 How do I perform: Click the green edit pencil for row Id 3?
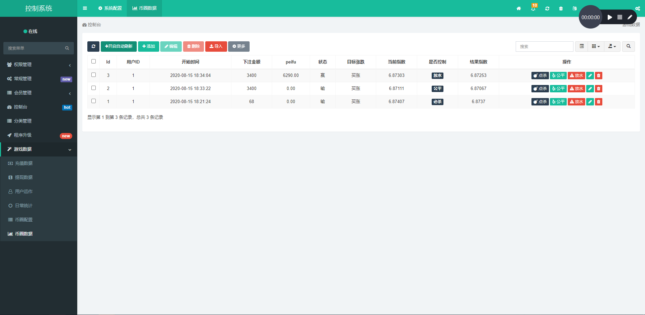click(590, 76)
